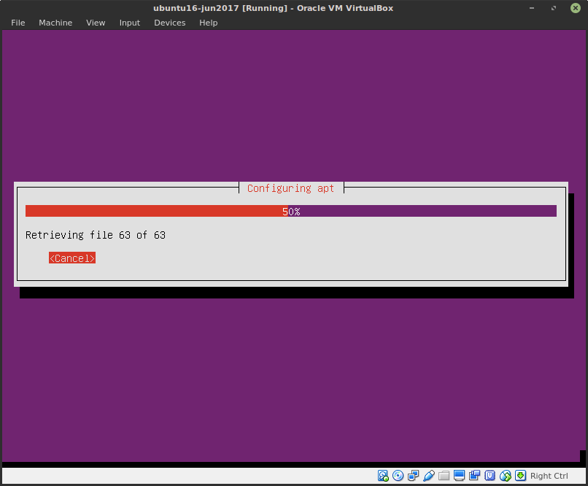Open the Help menu
This screenshot has width=588, height=486.
208,23
